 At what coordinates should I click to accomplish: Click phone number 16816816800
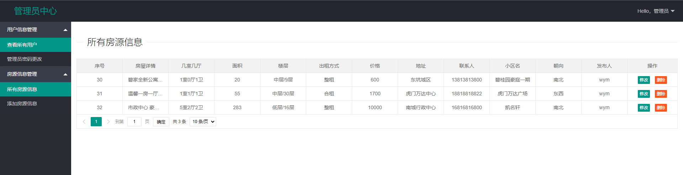click(x=467, y=107)
